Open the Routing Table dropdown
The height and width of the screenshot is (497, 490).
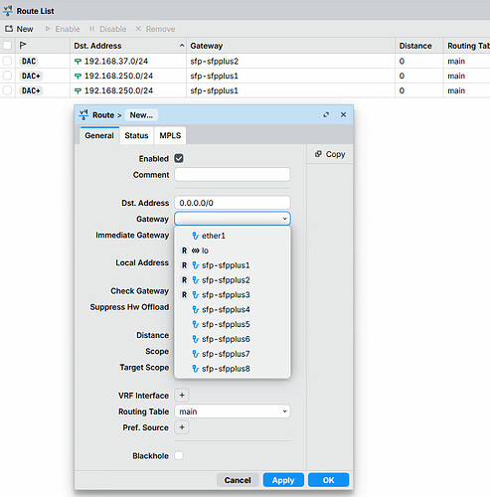click(x=233, y=412)
